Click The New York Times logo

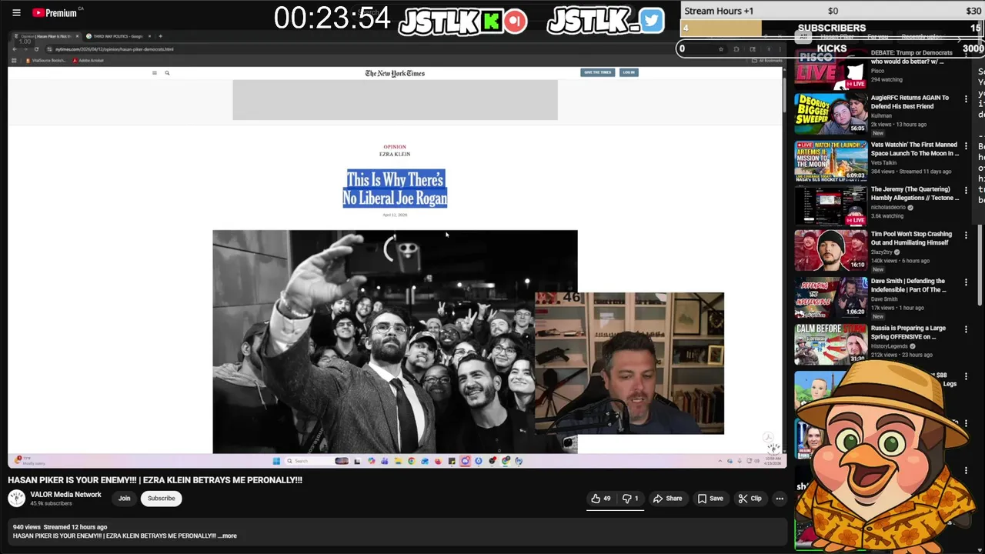395,73
